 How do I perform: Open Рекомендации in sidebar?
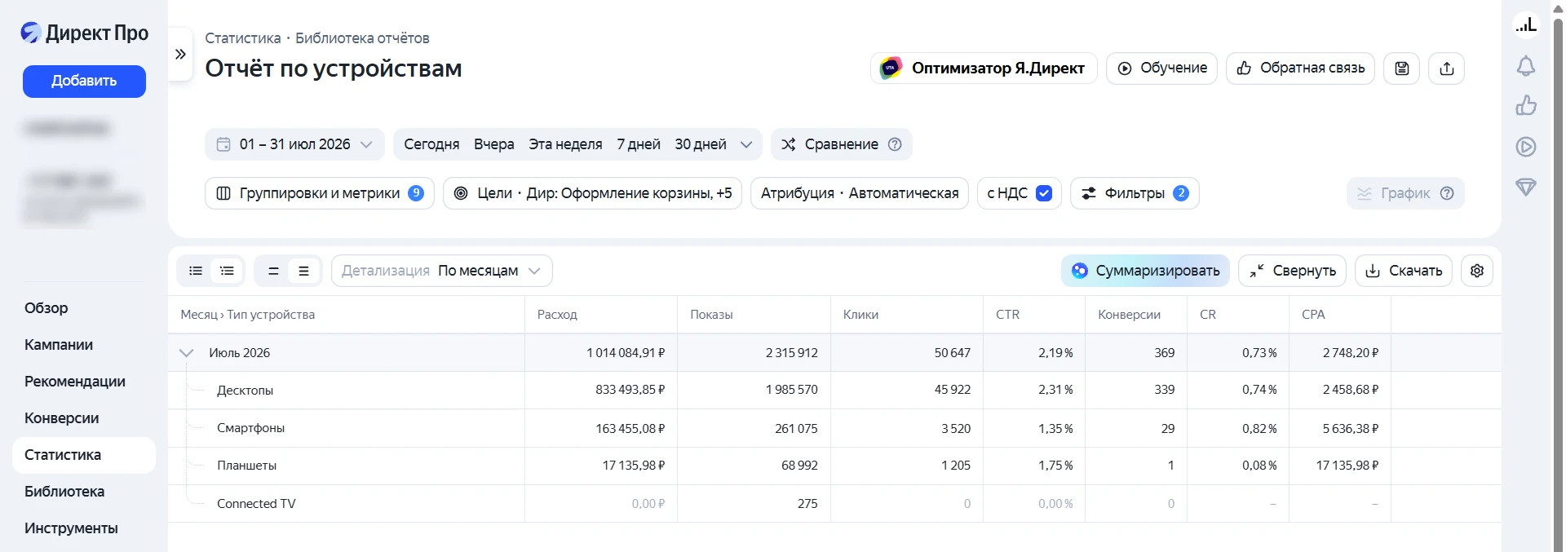pos(75,382)
